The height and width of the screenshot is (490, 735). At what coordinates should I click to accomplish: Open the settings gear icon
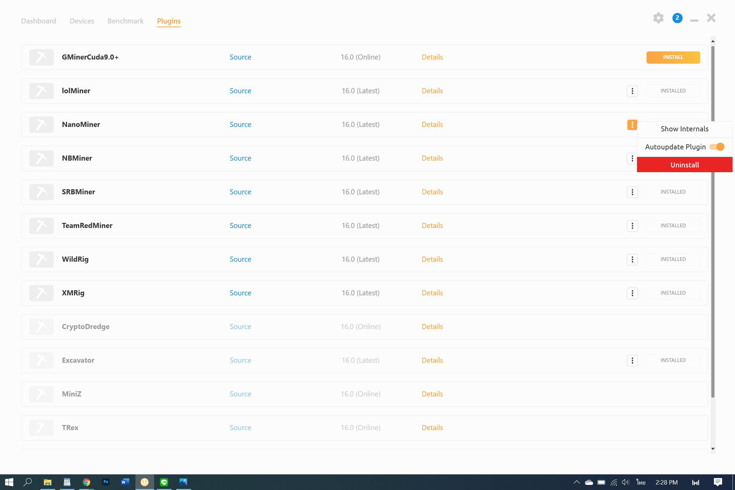(658, 18)
